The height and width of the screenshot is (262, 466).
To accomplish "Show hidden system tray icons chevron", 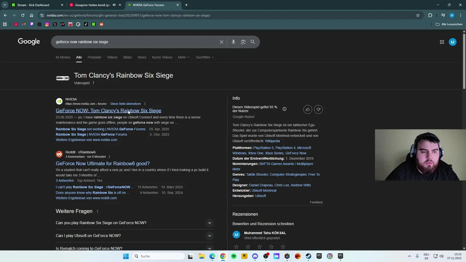I will point(409,256).
